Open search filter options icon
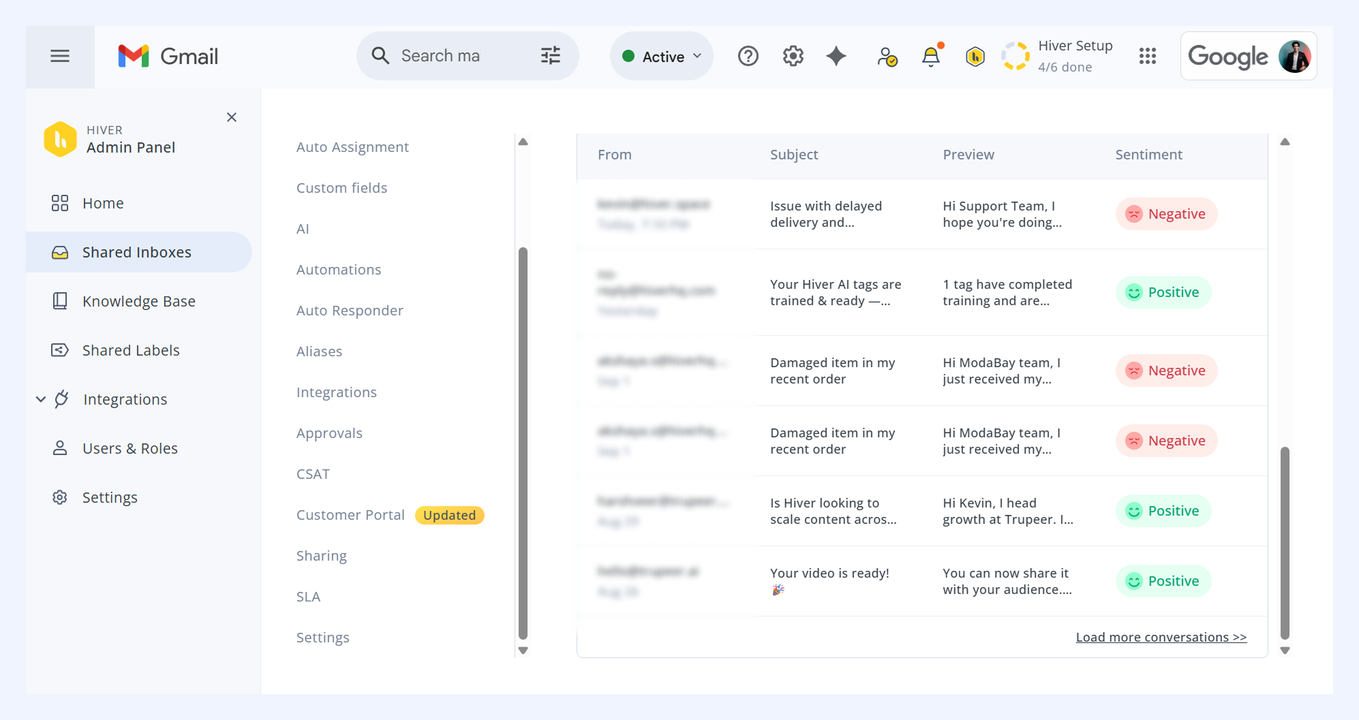Image resolution: width=1359 pixels, height=720 pixels. [x=551, y=56]
